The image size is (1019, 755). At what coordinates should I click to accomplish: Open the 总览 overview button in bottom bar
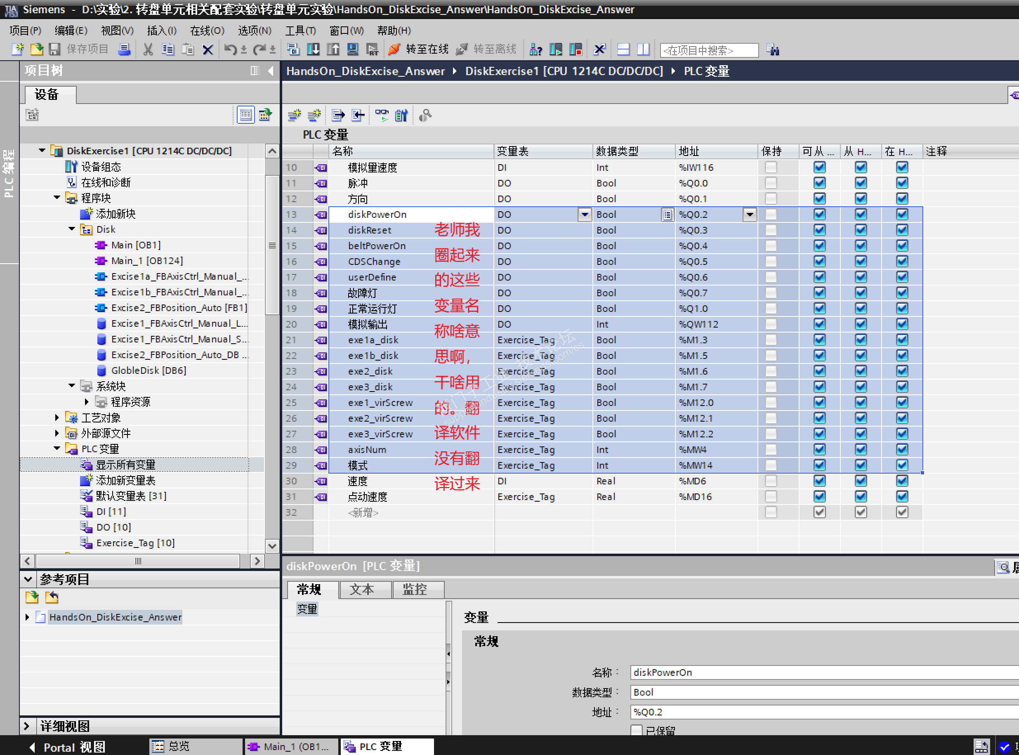(x=171, y=747)
